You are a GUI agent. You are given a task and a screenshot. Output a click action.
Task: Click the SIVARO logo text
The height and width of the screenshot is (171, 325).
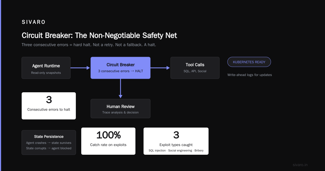[x=34, y=22]
